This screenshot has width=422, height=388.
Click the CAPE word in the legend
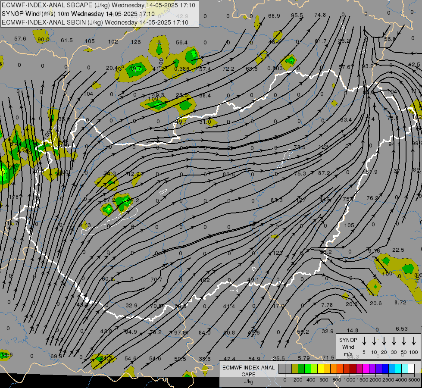pyautogui.click(x=248, y=375)
